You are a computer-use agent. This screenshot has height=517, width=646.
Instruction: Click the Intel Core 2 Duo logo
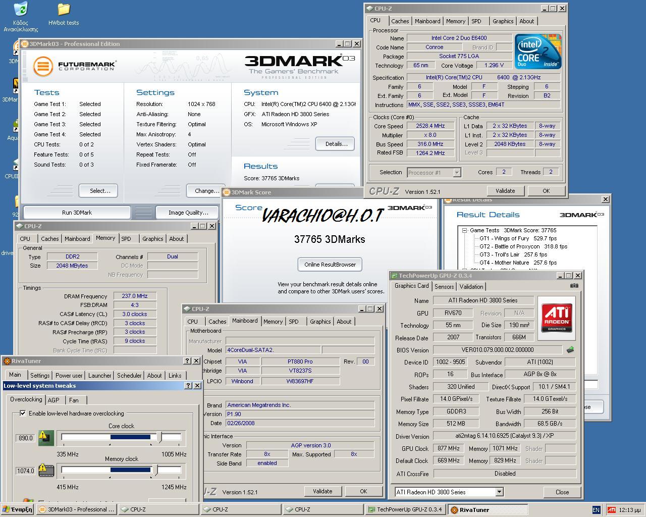[x=537, y=51]
